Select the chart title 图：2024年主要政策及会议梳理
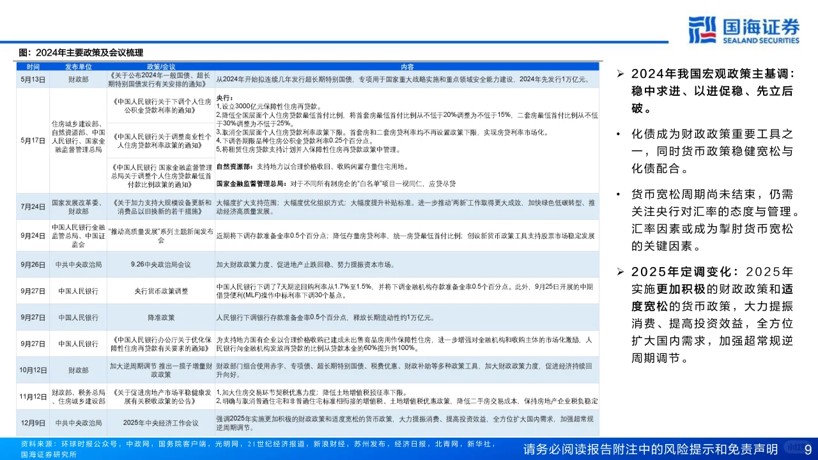The height and width of the screenshot is (460, 818). 81,52
